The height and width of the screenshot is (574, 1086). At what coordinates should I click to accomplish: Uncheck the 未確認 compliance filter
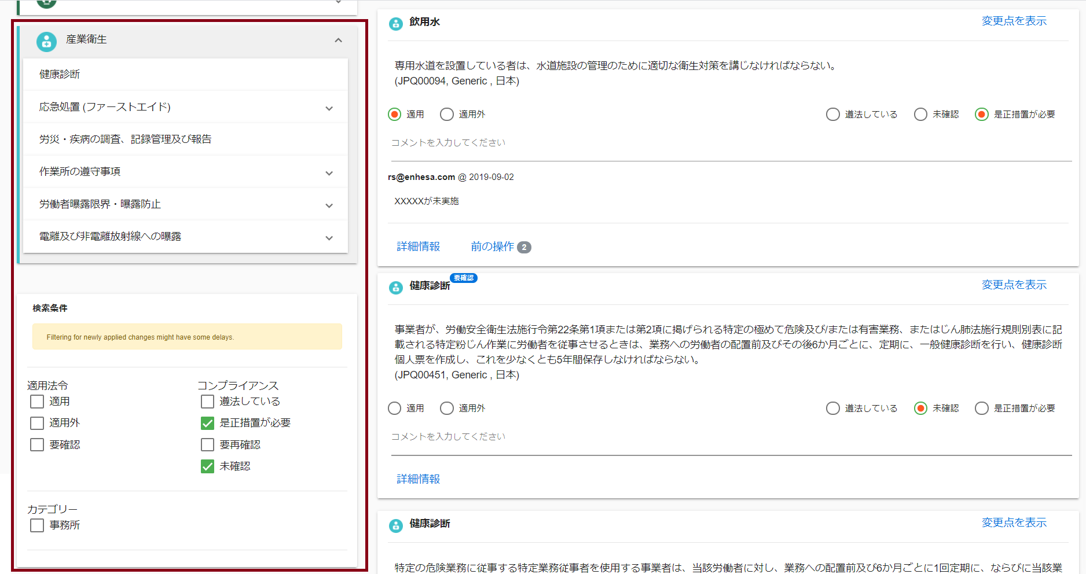[x=207, y=466]
